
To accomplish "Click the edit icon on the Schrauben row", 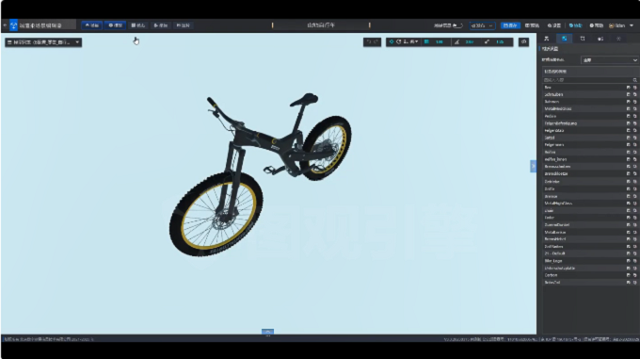I will pyautogui.click(x=628, y=94).
